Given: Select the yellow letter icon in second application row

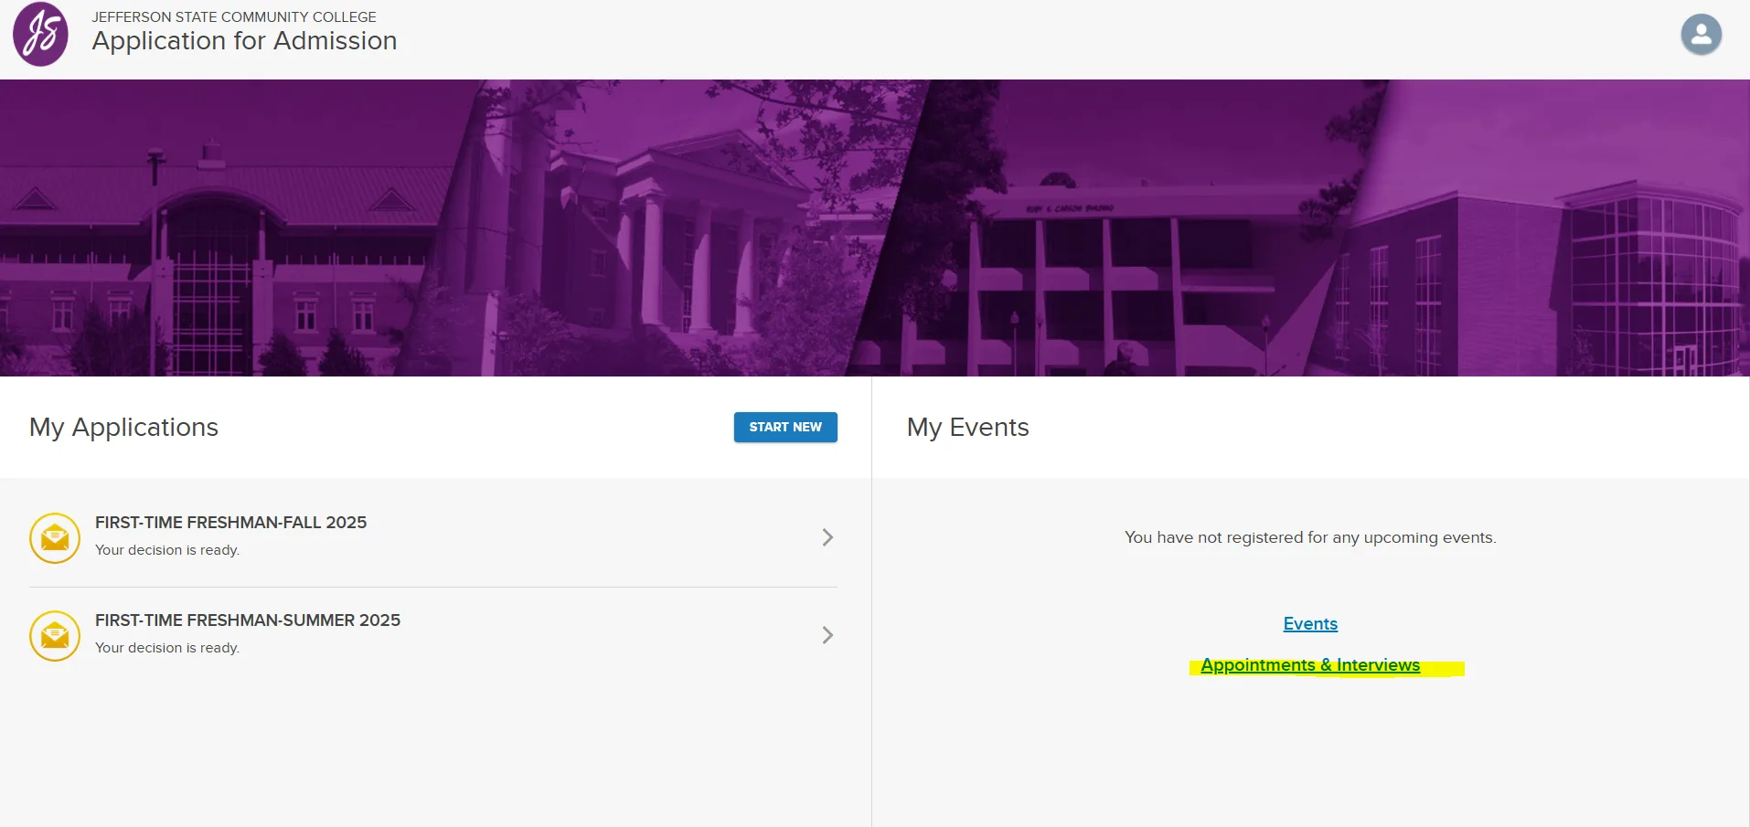Looking at the screenshot, I should coord(54,635).
